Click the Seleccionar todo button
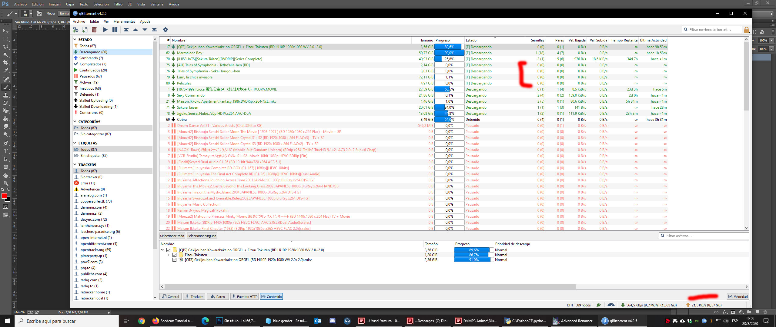 coord(172,236)
